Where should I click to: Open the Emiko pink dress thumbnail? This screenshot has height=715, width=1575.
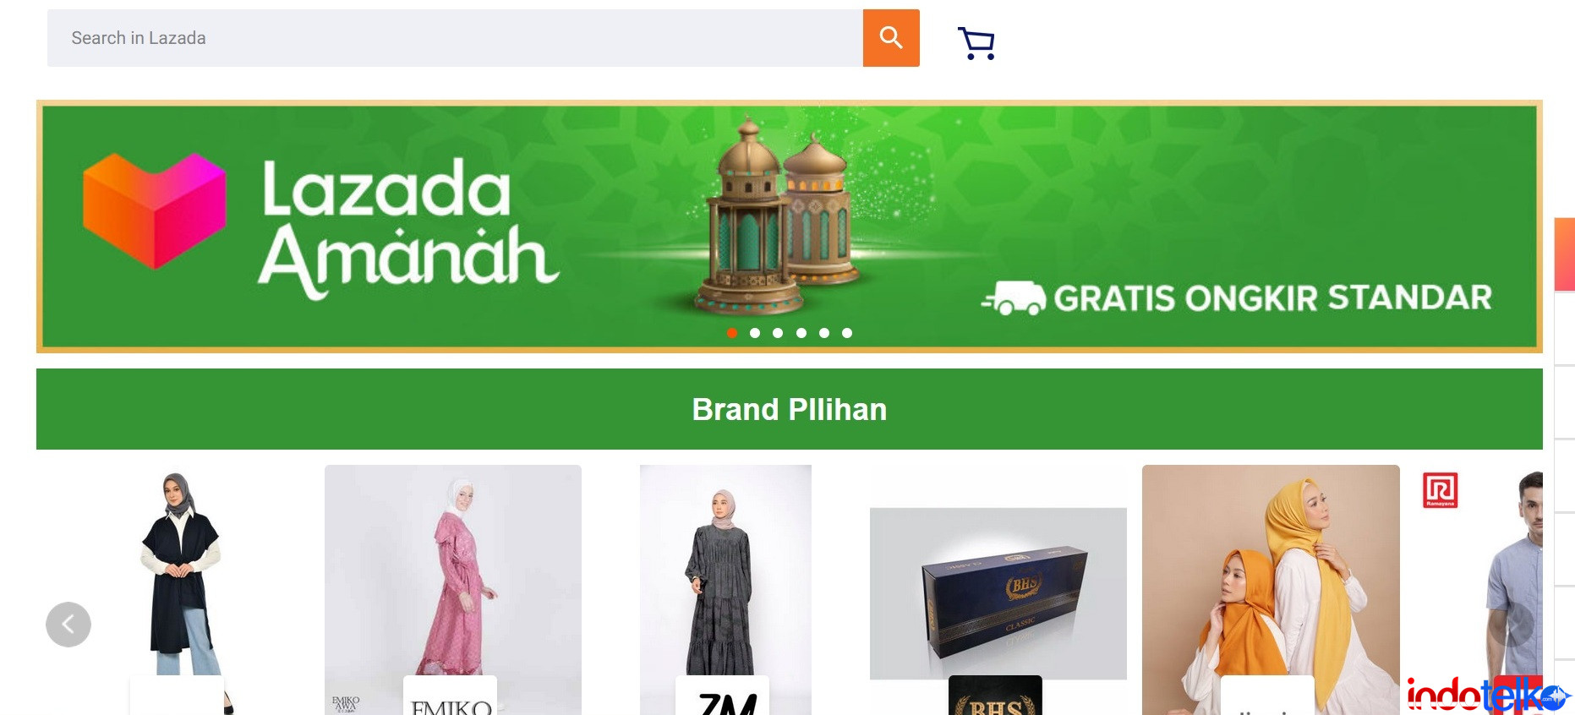(453, 590)
